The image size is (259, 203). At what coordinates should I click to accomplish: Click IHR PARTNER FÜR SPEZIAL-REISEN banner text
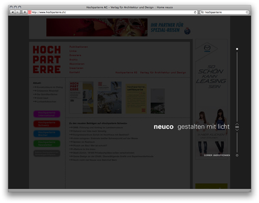[x=167, y=28]
